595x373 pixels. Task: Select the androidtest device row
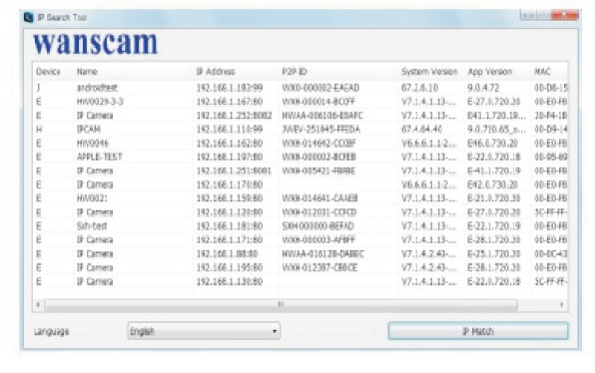click(299, 88)
